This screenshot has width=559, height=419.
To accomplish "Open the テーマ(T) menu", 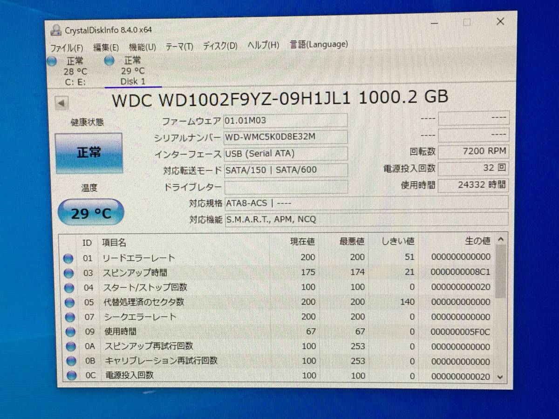I will coord(179,46).
